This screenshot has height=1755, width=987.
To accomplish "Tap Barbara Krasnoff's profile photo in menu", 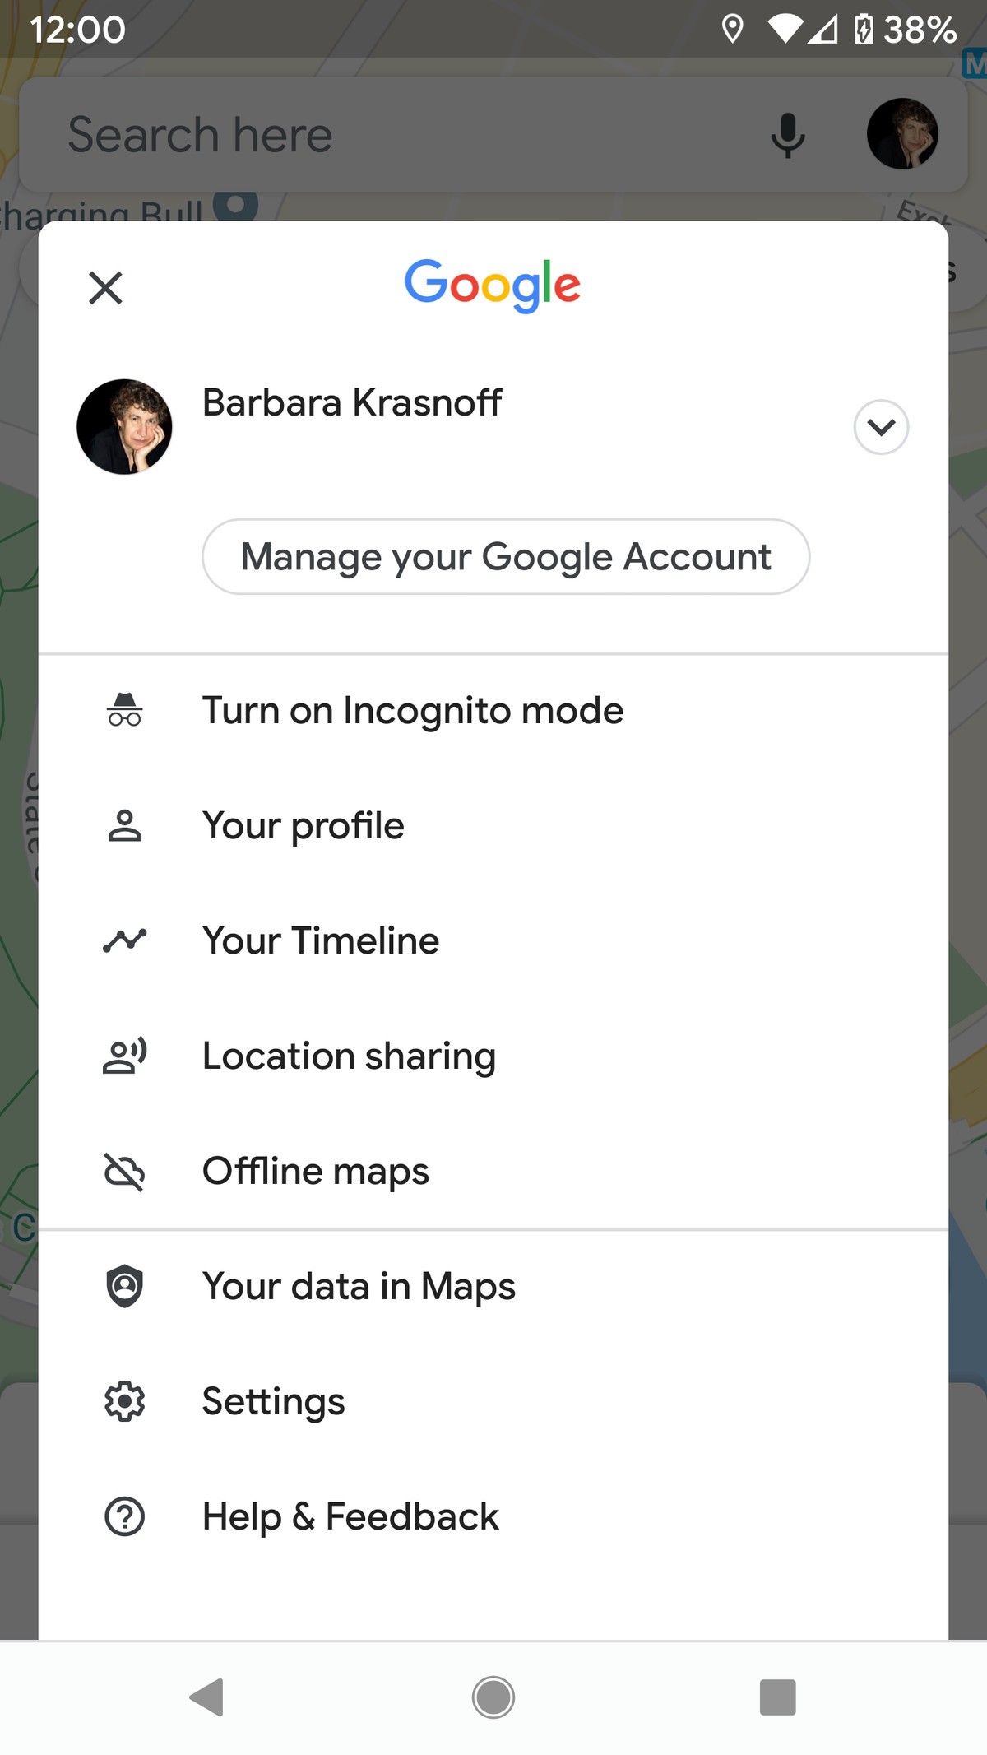I will coord(124,426).
